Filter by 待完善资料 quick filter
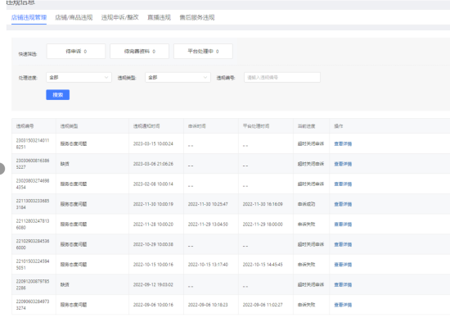The height and width of the screenshot is (327, 450). pos(139,52)
